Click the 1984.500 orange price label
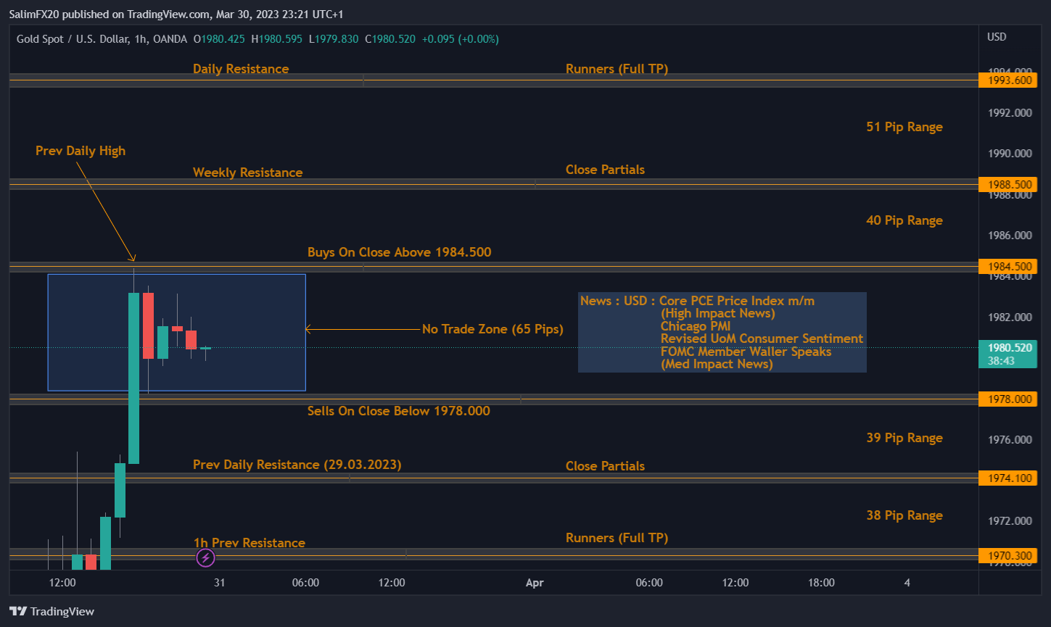1051x627 pixels. point(1007,266)
